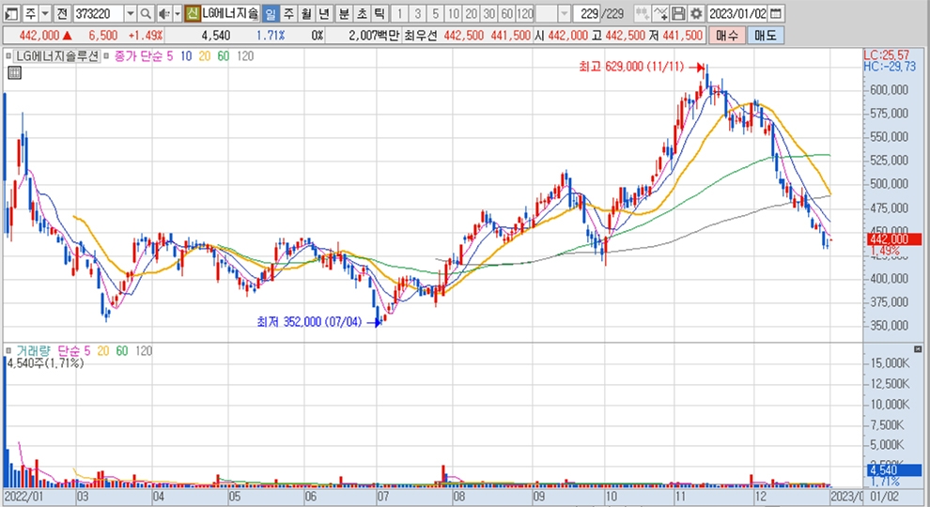Click the 최저 352,000 (07/04) low marker label
The width and height of the screenshot is (930, 507).
pyautogui.click(x=309, y=321)
